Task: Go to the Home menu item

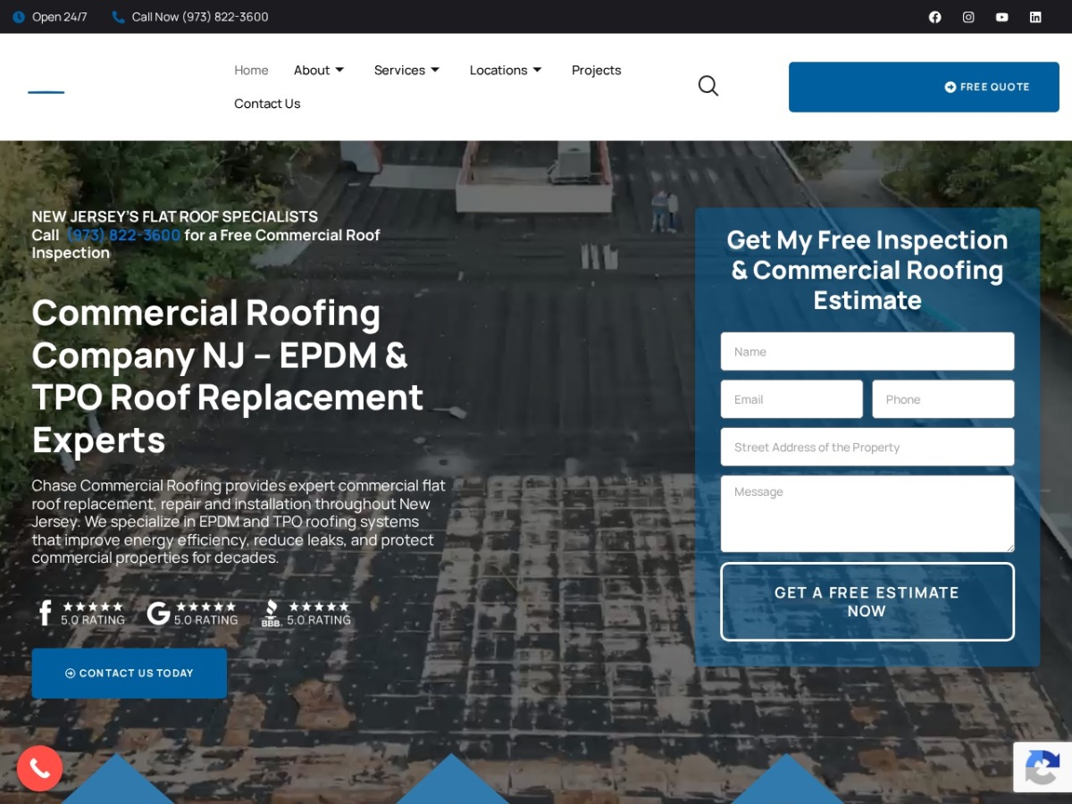Action: [251, 70]
